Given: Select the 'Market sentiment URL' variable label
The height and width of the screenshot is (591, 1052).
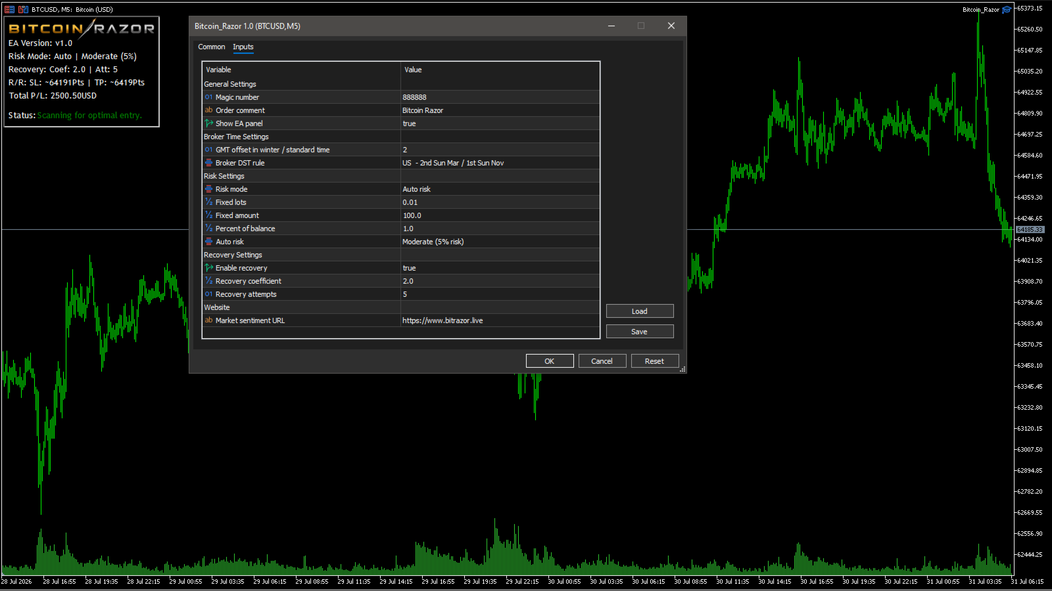Looking at the screenshot, I should [250, 320].
